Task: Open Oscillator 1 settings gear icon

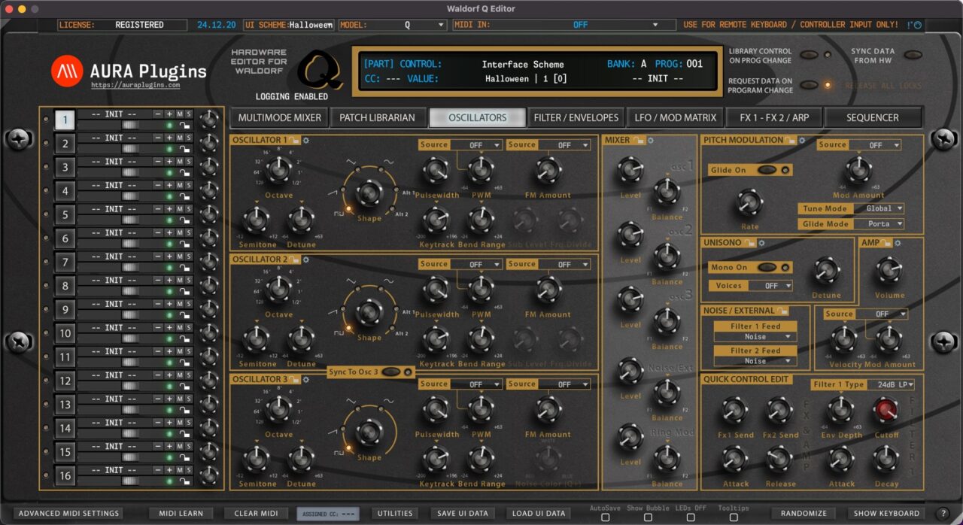Action: point(305,140)
